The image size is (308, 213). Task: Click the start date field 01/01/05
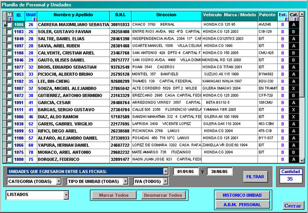click(185, 172)
